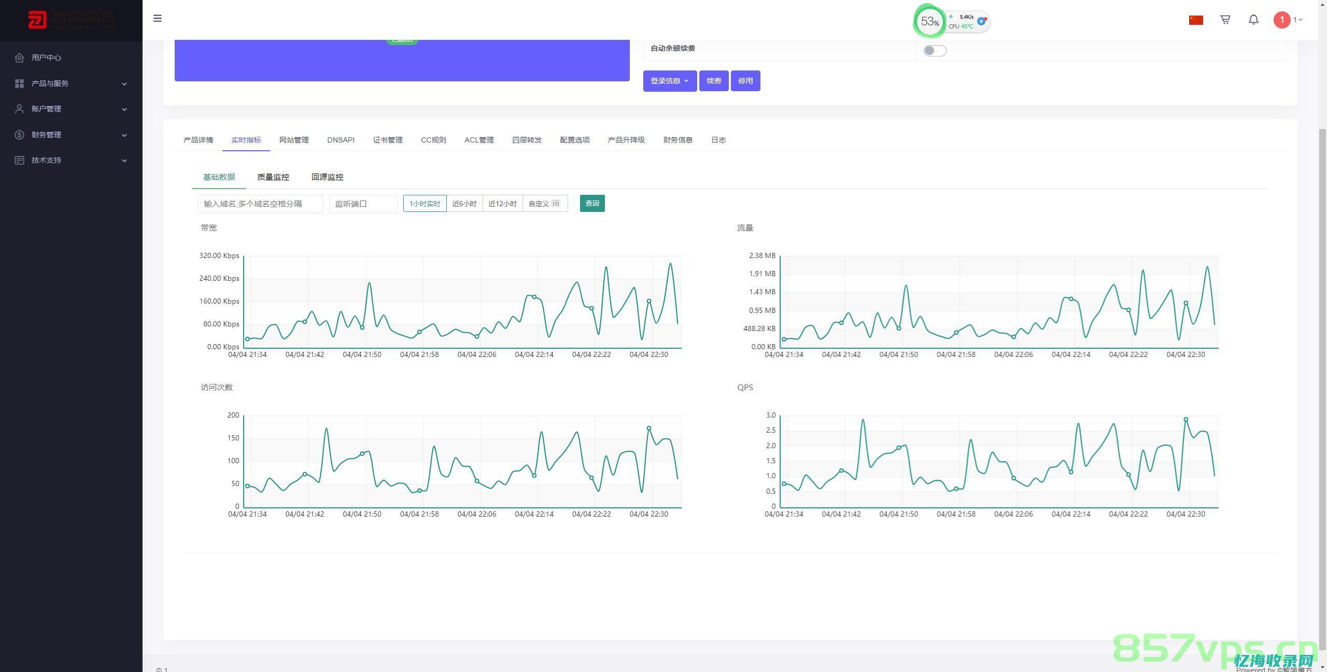Screen dimensions: 1327x672
Task: Switch to the 产品升降级 tab
Action: coord(626,140)
